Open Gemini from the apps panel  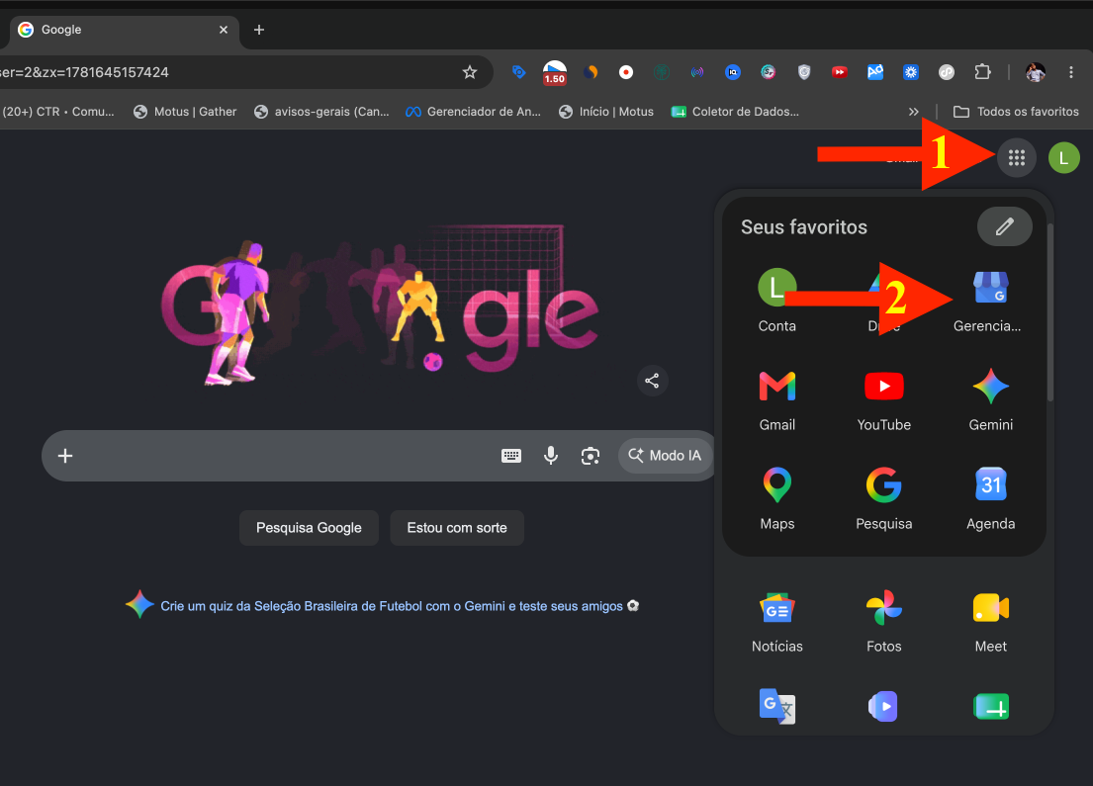click(990, 400)
